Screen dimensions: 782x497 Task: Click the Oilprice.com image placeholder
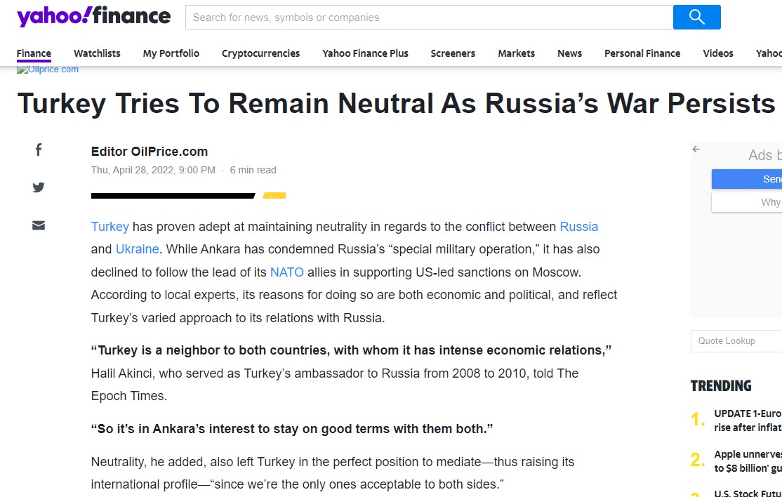point(48,69)
